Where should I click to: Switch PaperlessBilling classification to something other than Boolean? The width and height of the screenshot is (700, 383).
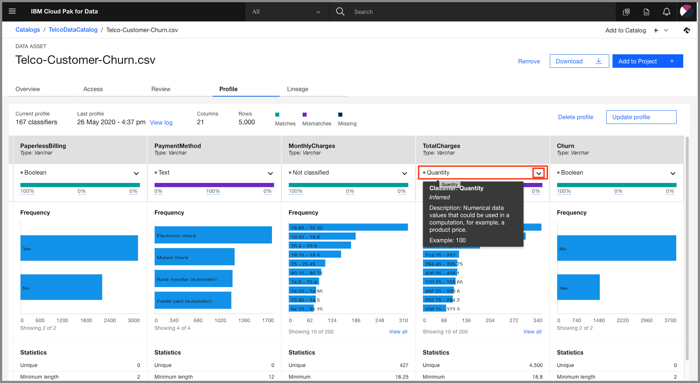coord(136,173)
